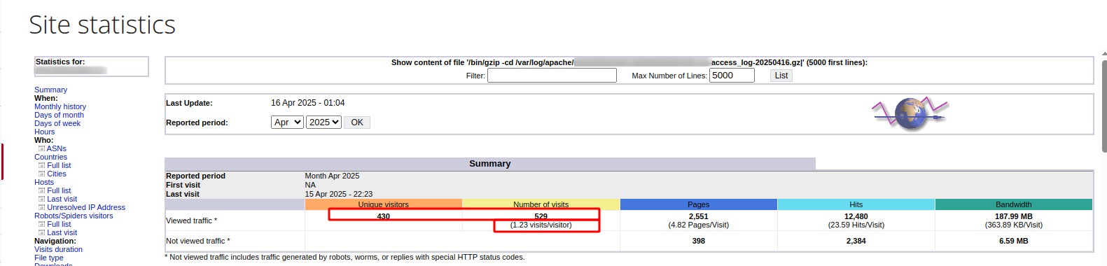Open the Countries link
Image resolution: width=1107 pixels, height=266 pixels.
(x=50, y=157)
